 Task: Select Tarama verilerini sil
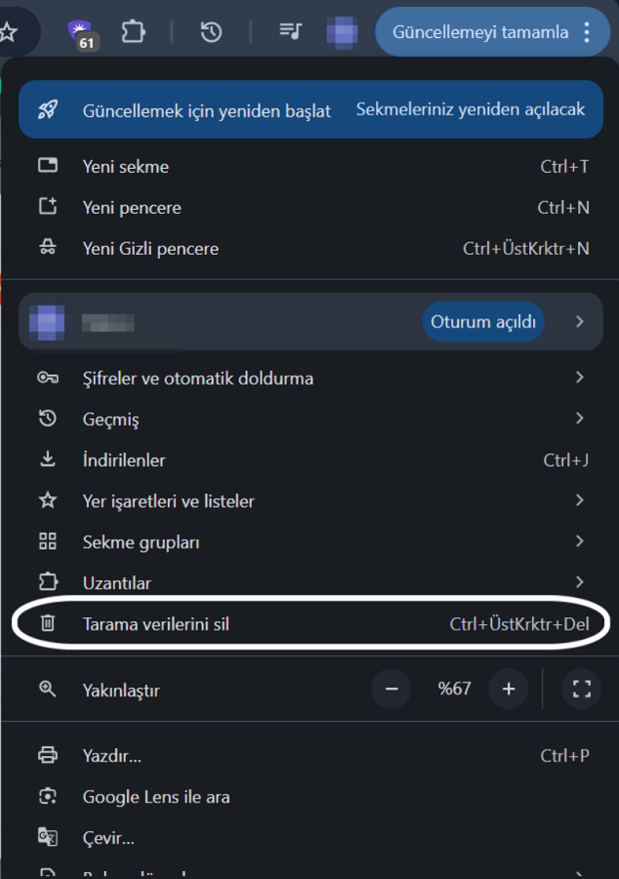156,623
